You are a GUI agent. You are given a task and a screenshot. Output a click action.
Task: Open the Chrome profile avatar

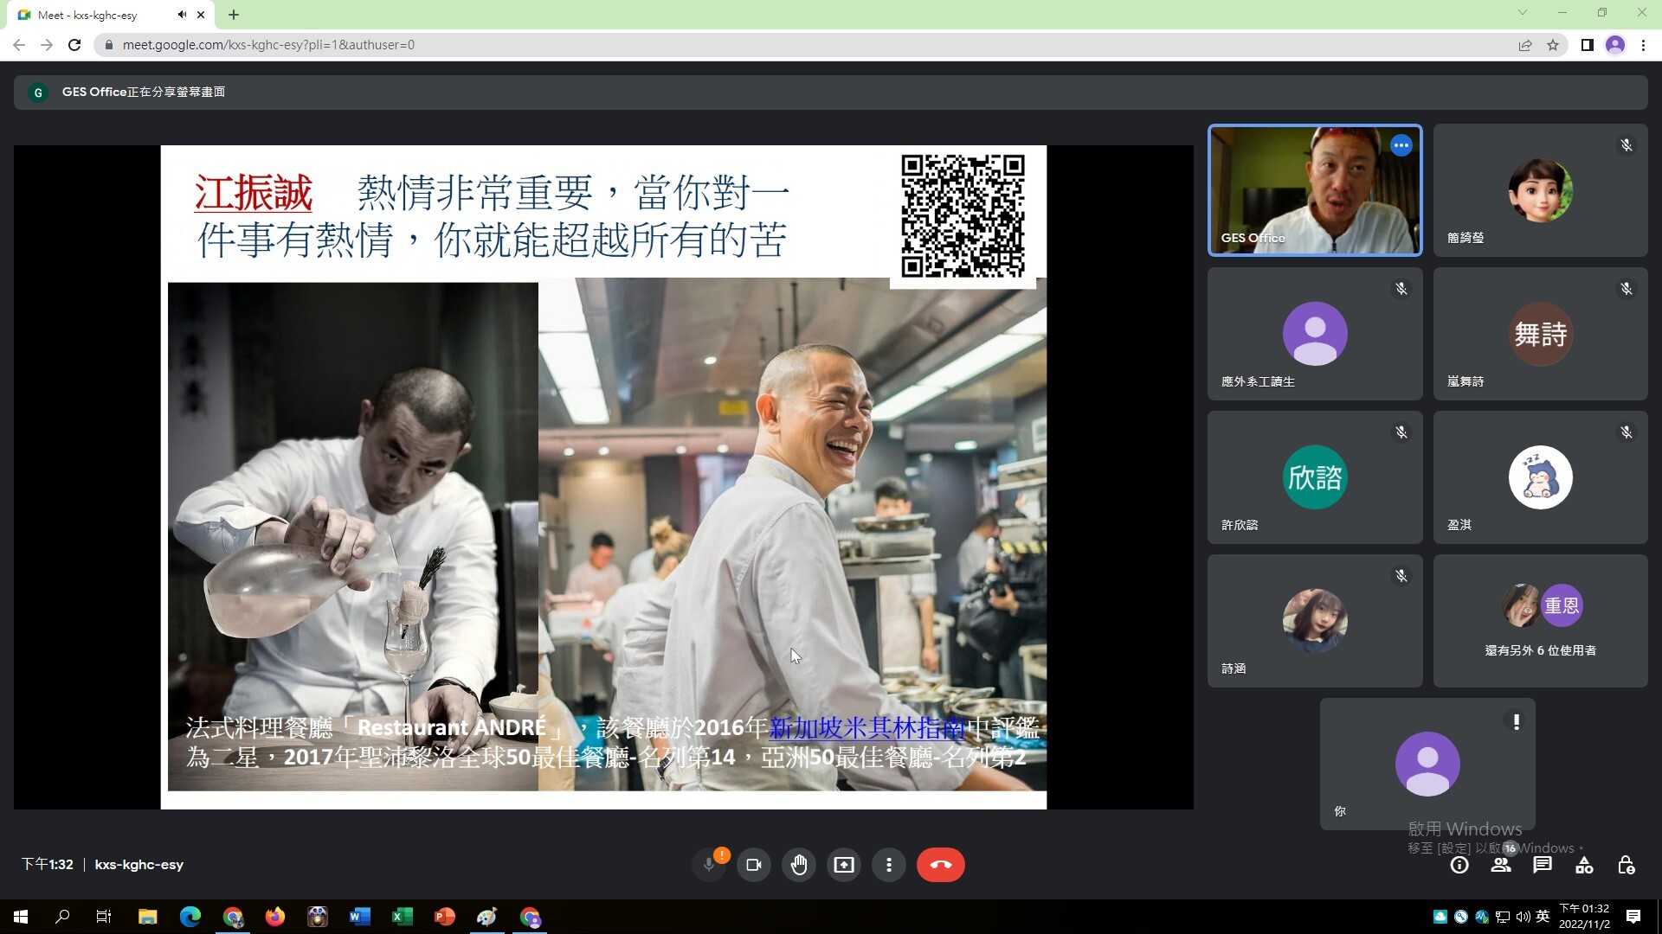pyautogui.click(x=1615, y=45)
